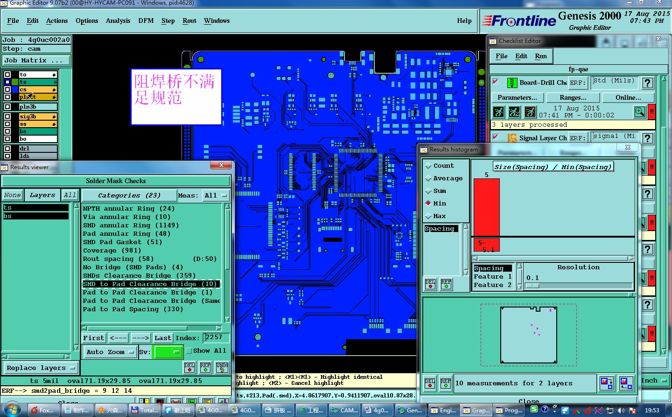The height and width of the screenshot is (417, 672).
Task: Click Board-Drill ERF button
Action: pyautogui.click(x=577, y=83)
